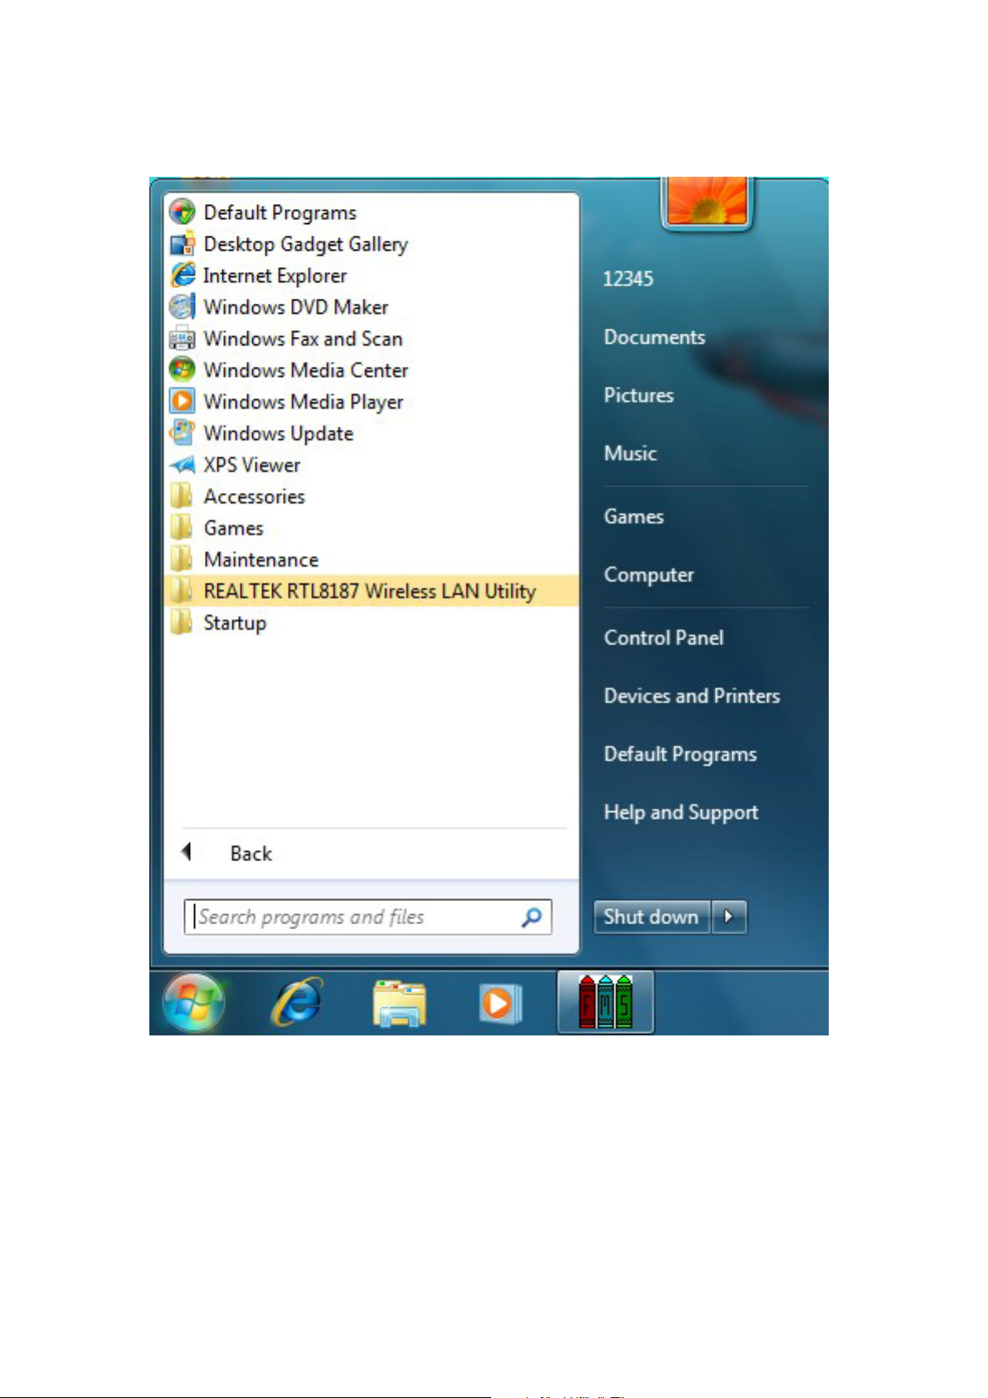
Task: Click the Windows Fax and Scan icon
Action: (x=183, y=339)
